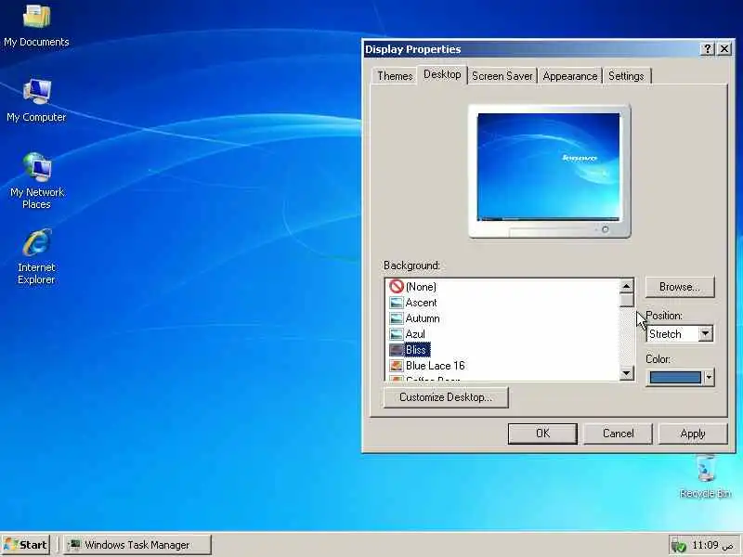Click the background list scroll-down arrow
743x557 pixels.
626,373
